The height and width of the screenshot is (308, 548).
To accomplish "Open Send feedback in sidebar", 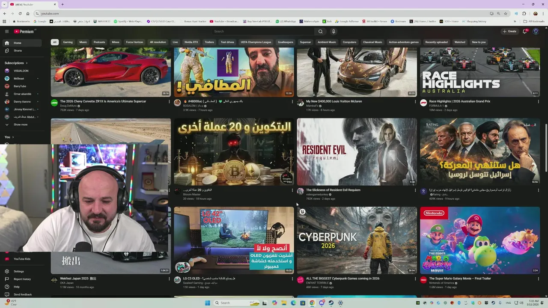I will [22, 294].
